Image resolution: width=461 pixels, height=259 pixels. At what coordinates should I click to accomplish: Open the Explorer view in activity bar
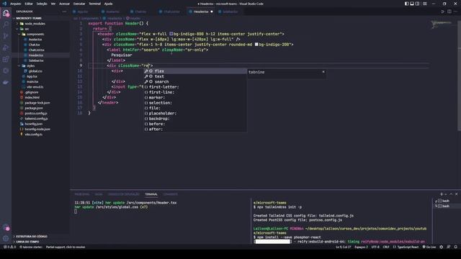[x=6, y=13]
